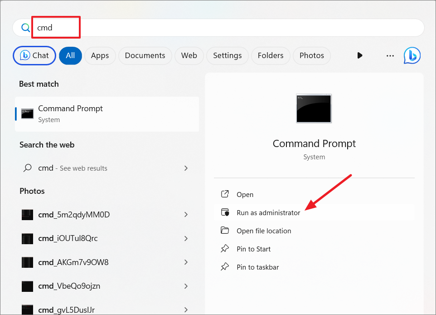The height and width of the screenshot is (315, 436).
Task: Click the Pin to Start pin icon
Action: tap(225, 248)
